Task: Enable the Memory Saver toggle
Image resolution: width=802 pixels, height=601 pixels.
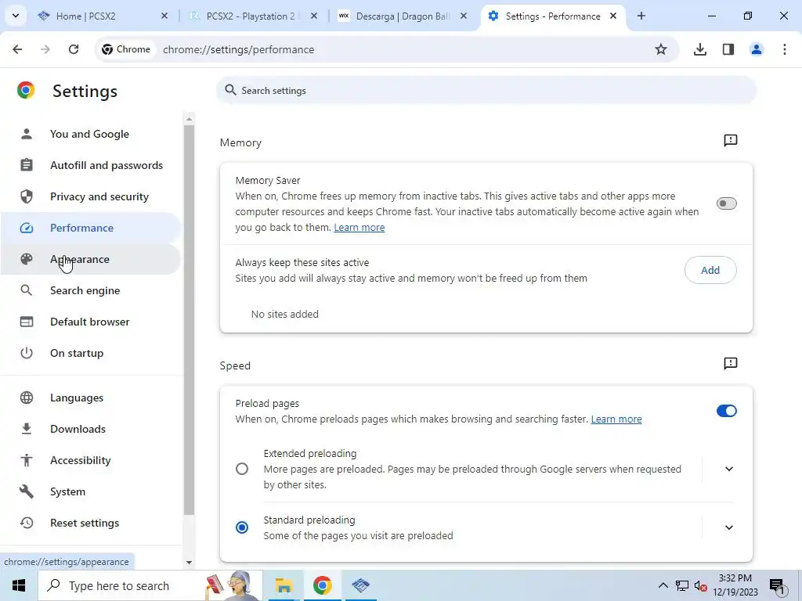Action: click(726, 203)
